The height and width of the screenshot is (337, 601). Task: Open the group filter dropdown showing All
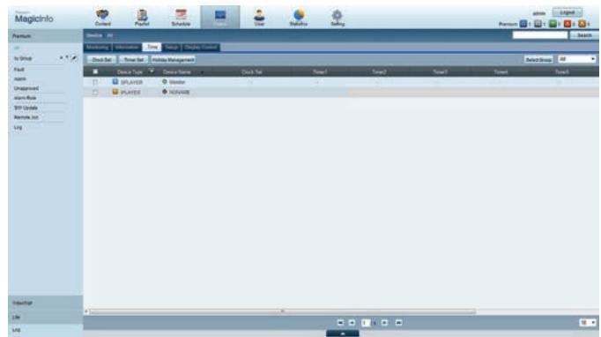click(x=576, y=59)
